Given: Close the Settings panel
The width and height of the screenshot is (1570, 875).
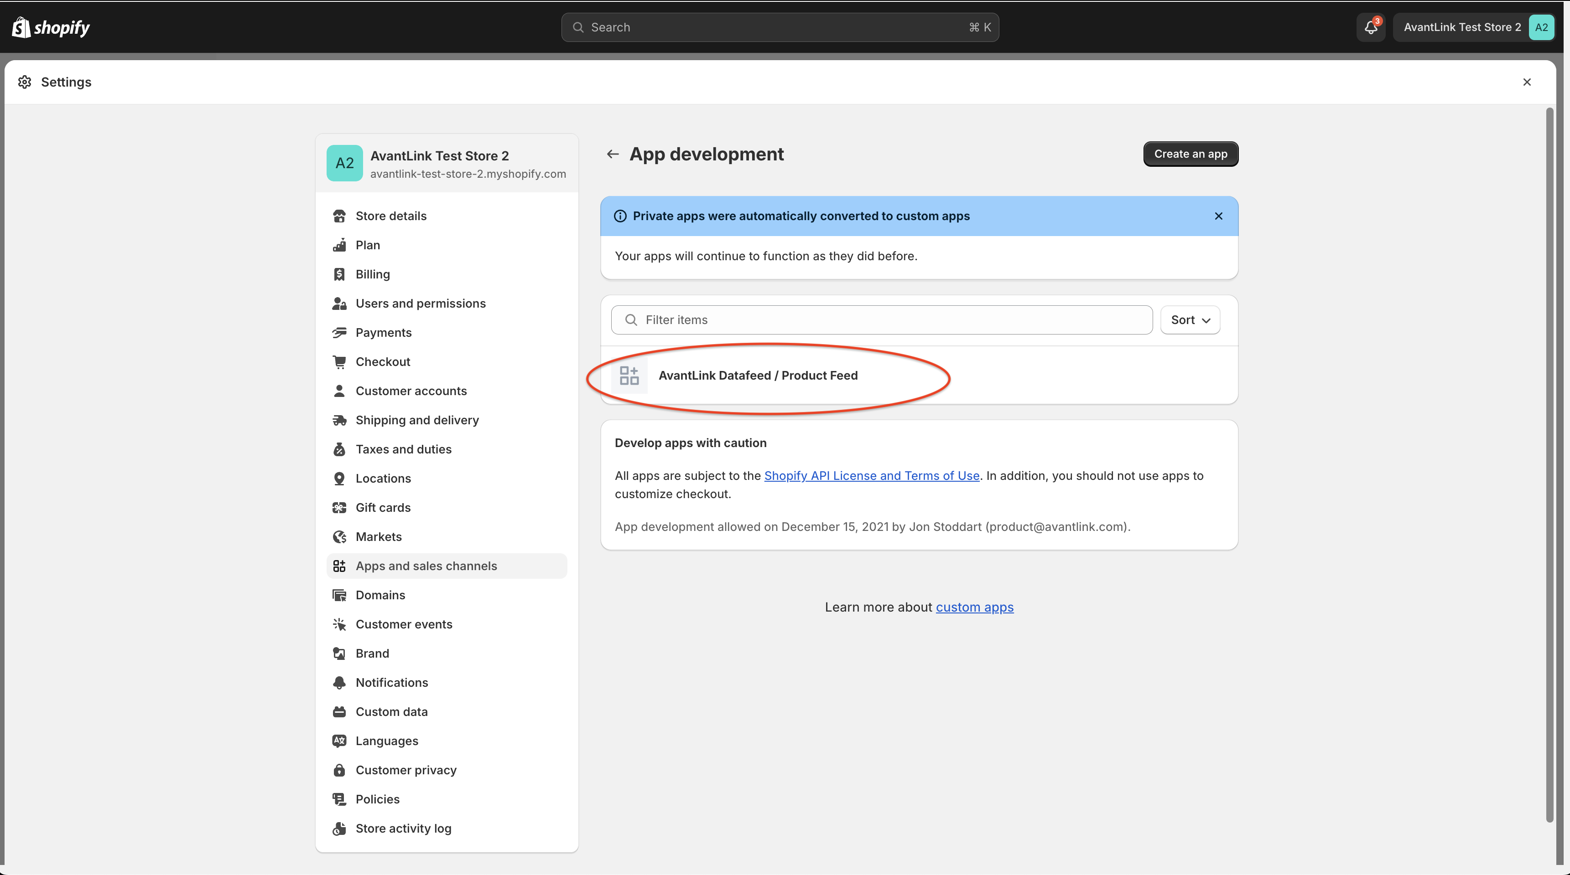Looking at the screenshot, I should click(x=1527, y=82).
